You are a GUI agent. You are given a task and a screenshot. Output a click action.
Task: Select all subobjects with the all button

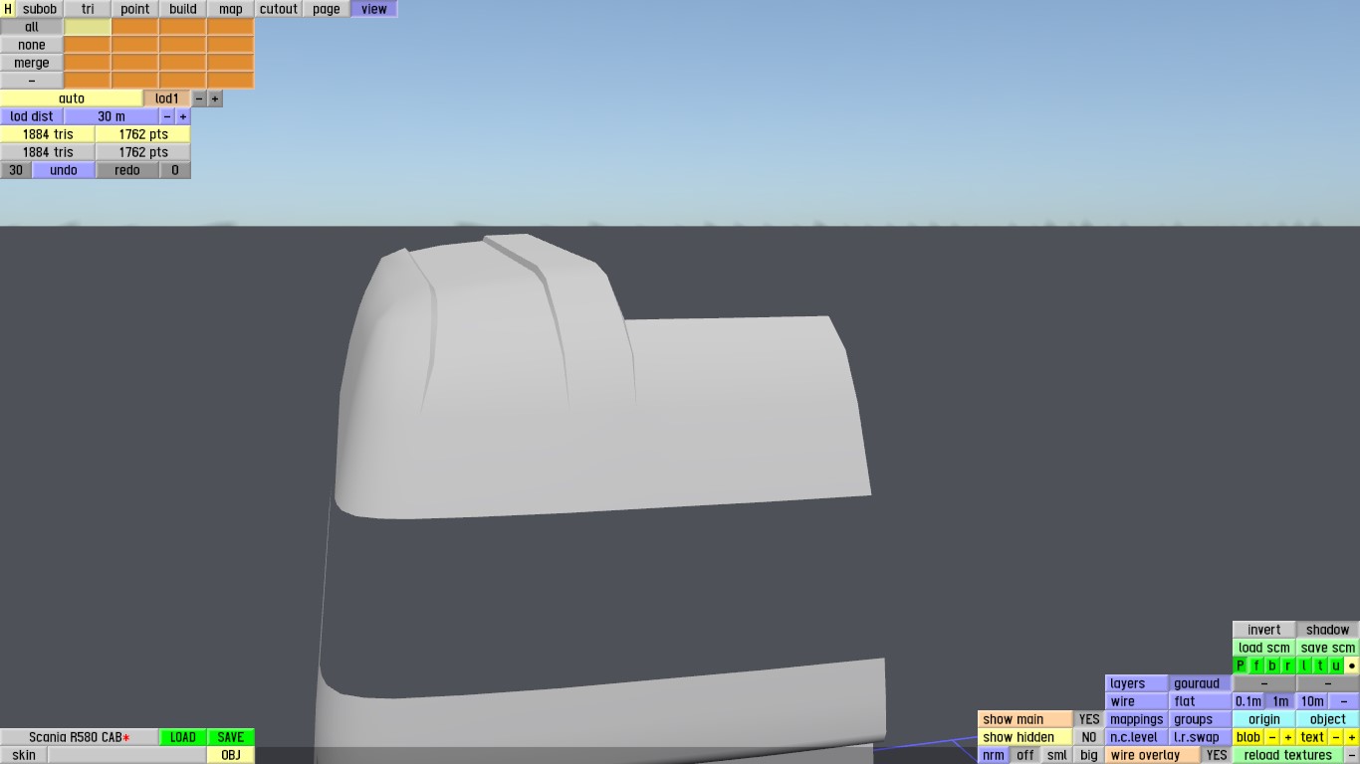[x=32, y=27]
